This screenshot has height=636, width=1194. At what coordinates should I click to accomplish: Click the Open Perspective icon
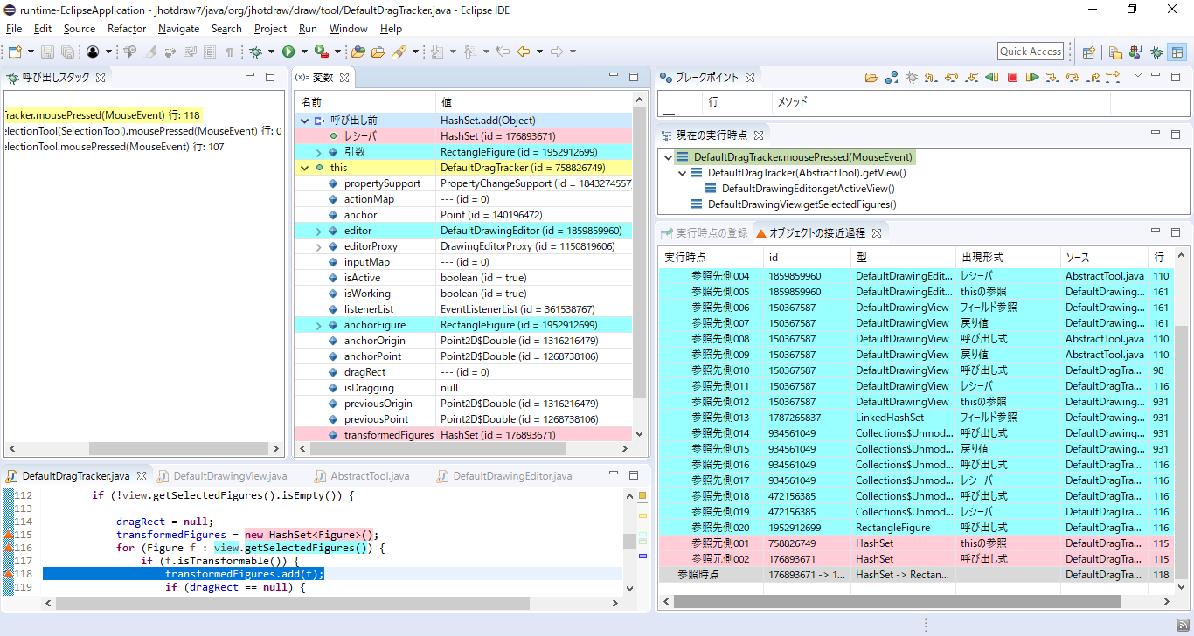pyautogui.click(x=1088, y=52)
